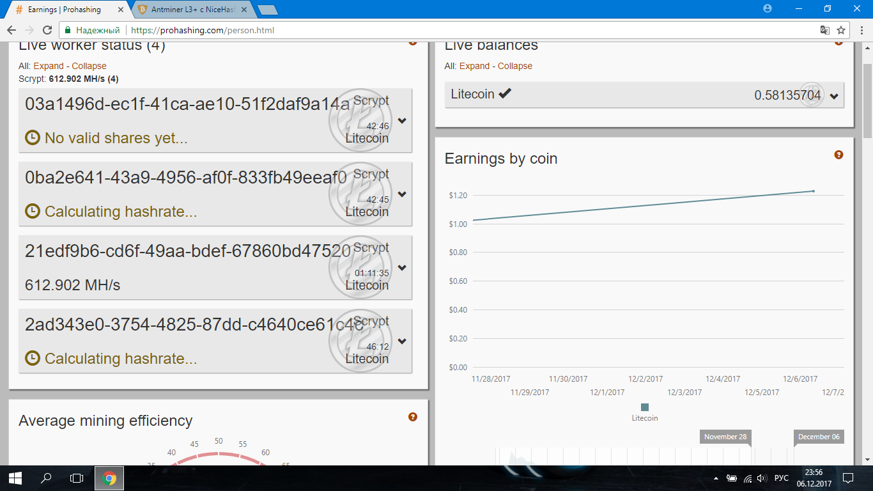Click the 0.58135704 Litecoin balance
Viewport: 873px width, 491px height.
787,95
